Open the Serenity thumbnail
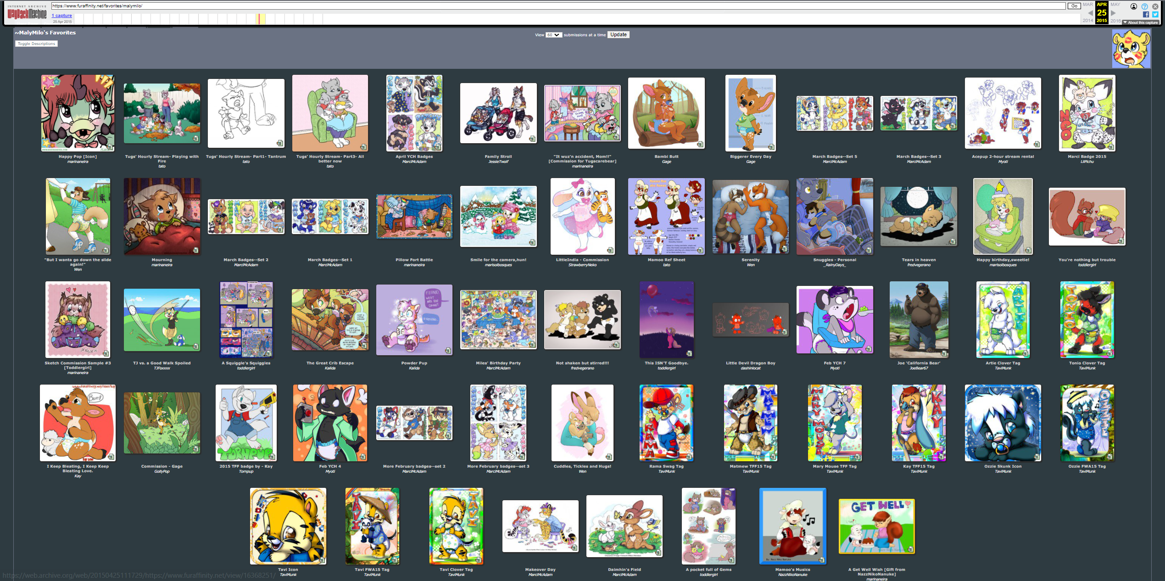 tap(750, 217)
